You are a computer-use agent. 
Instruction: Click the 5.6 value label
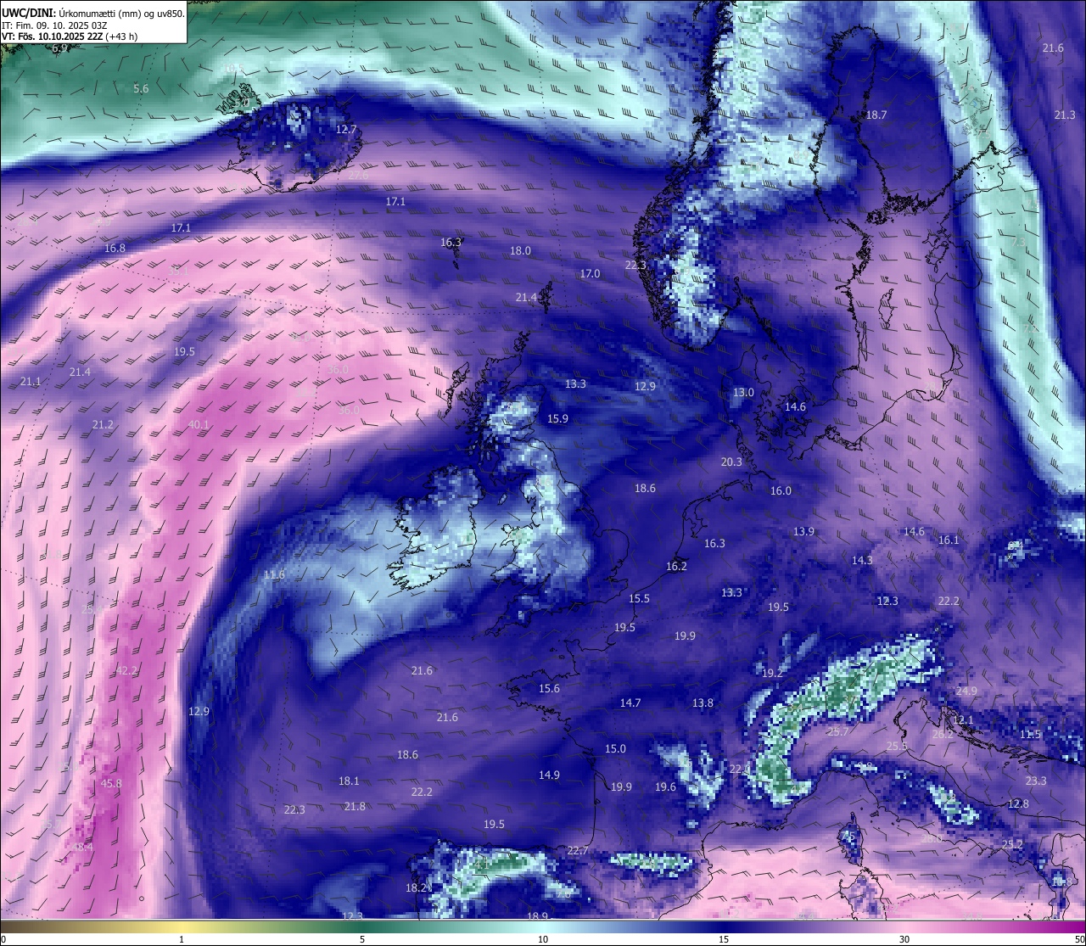pos(141,89)
